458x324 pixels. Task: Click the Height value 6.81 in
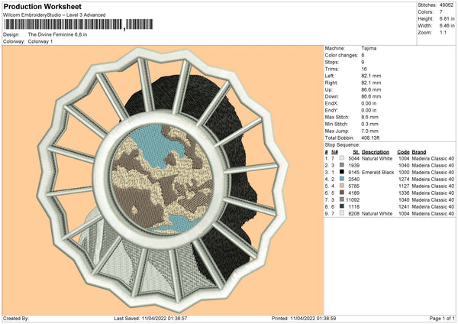pyautogui.click(x=447, y=18)
